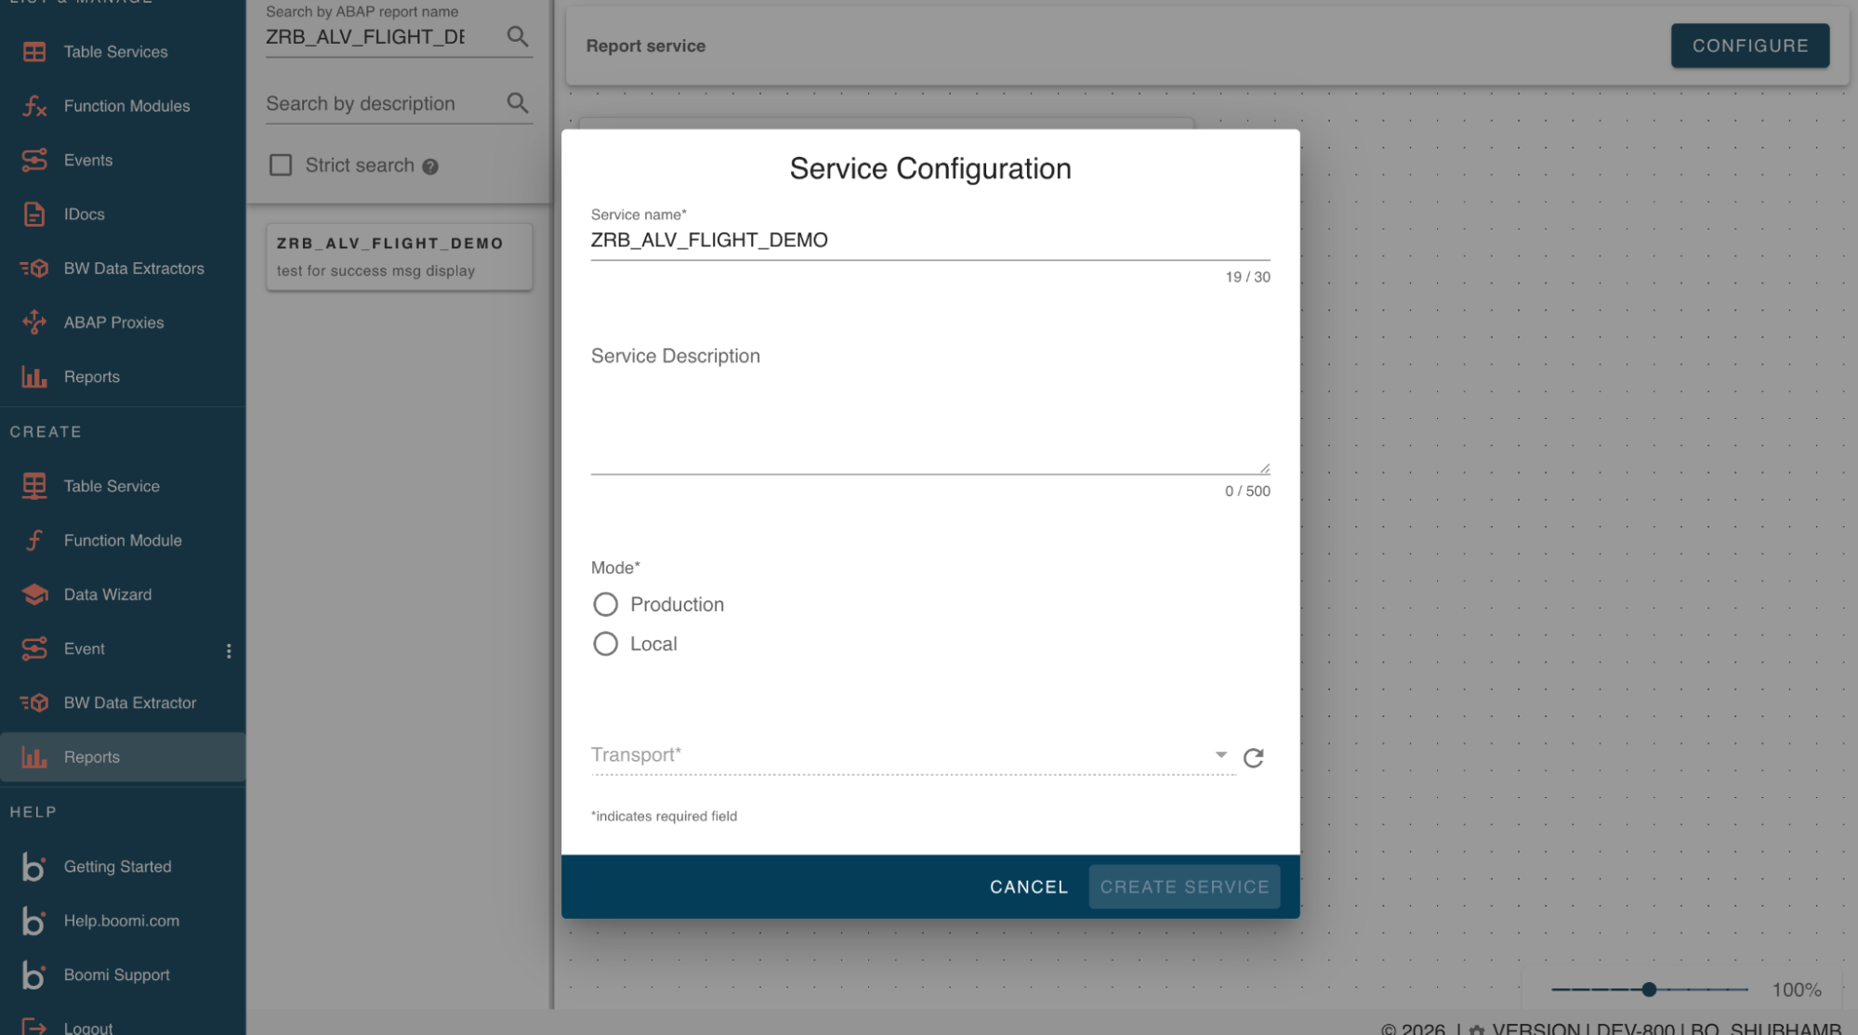Viewport: 1858px width, 1035px height.
Task: Click the Events sidebar icon
Action: [x=34, y=160]
